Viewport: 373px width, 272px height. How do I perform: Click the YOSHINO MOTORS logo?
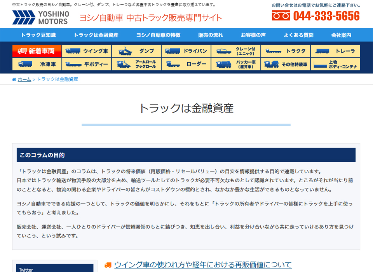41,16
